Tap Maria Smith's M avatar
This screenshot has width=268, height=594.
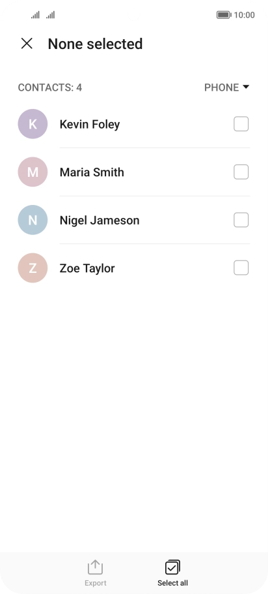click(33, 172)
